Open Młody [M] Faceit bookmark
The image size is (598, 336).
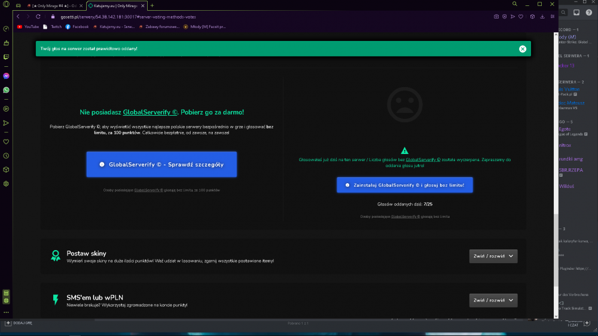[205, 27]
